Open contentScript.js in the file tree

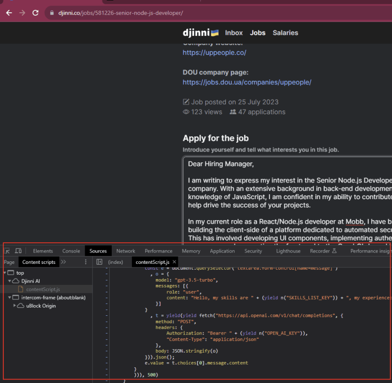tap(43, 289)
